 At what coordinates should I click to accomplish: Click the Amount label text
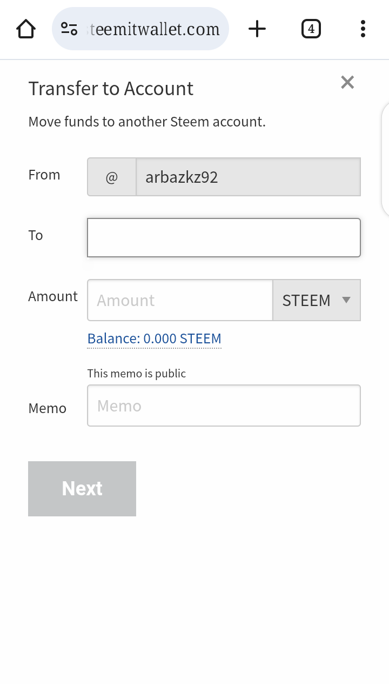coord(53,296)
